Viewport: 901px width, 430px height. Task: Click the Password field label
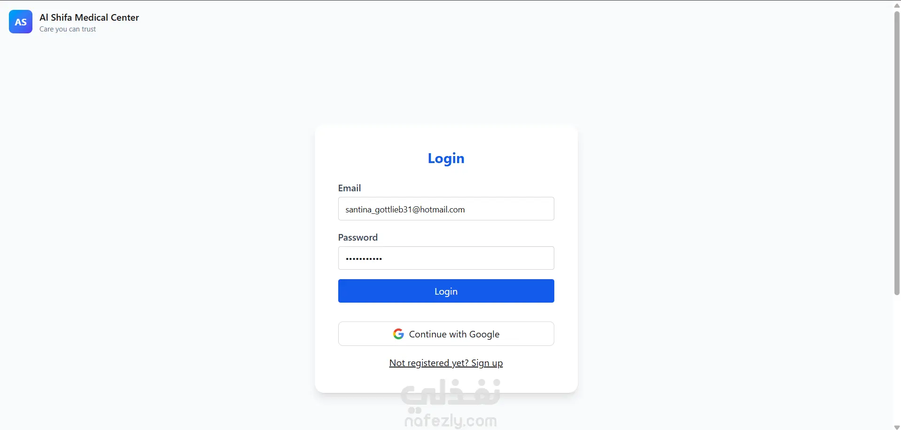358,237
